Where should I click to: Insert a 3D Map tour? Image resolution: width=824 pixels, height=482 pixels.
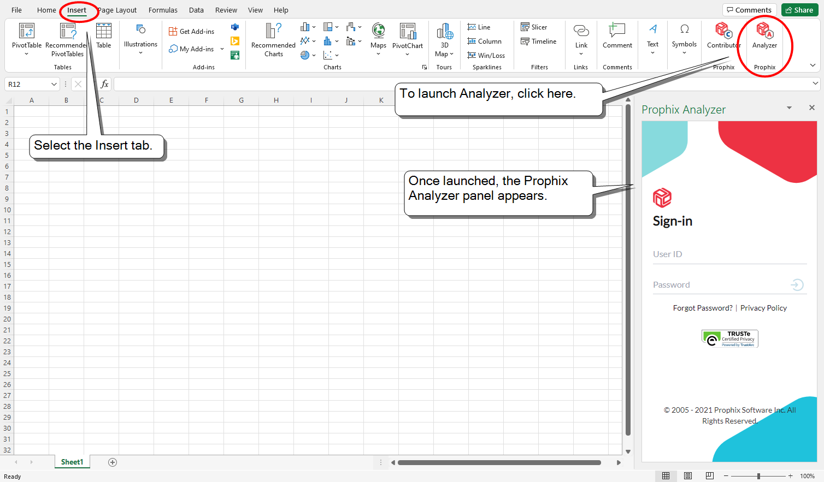444,39
